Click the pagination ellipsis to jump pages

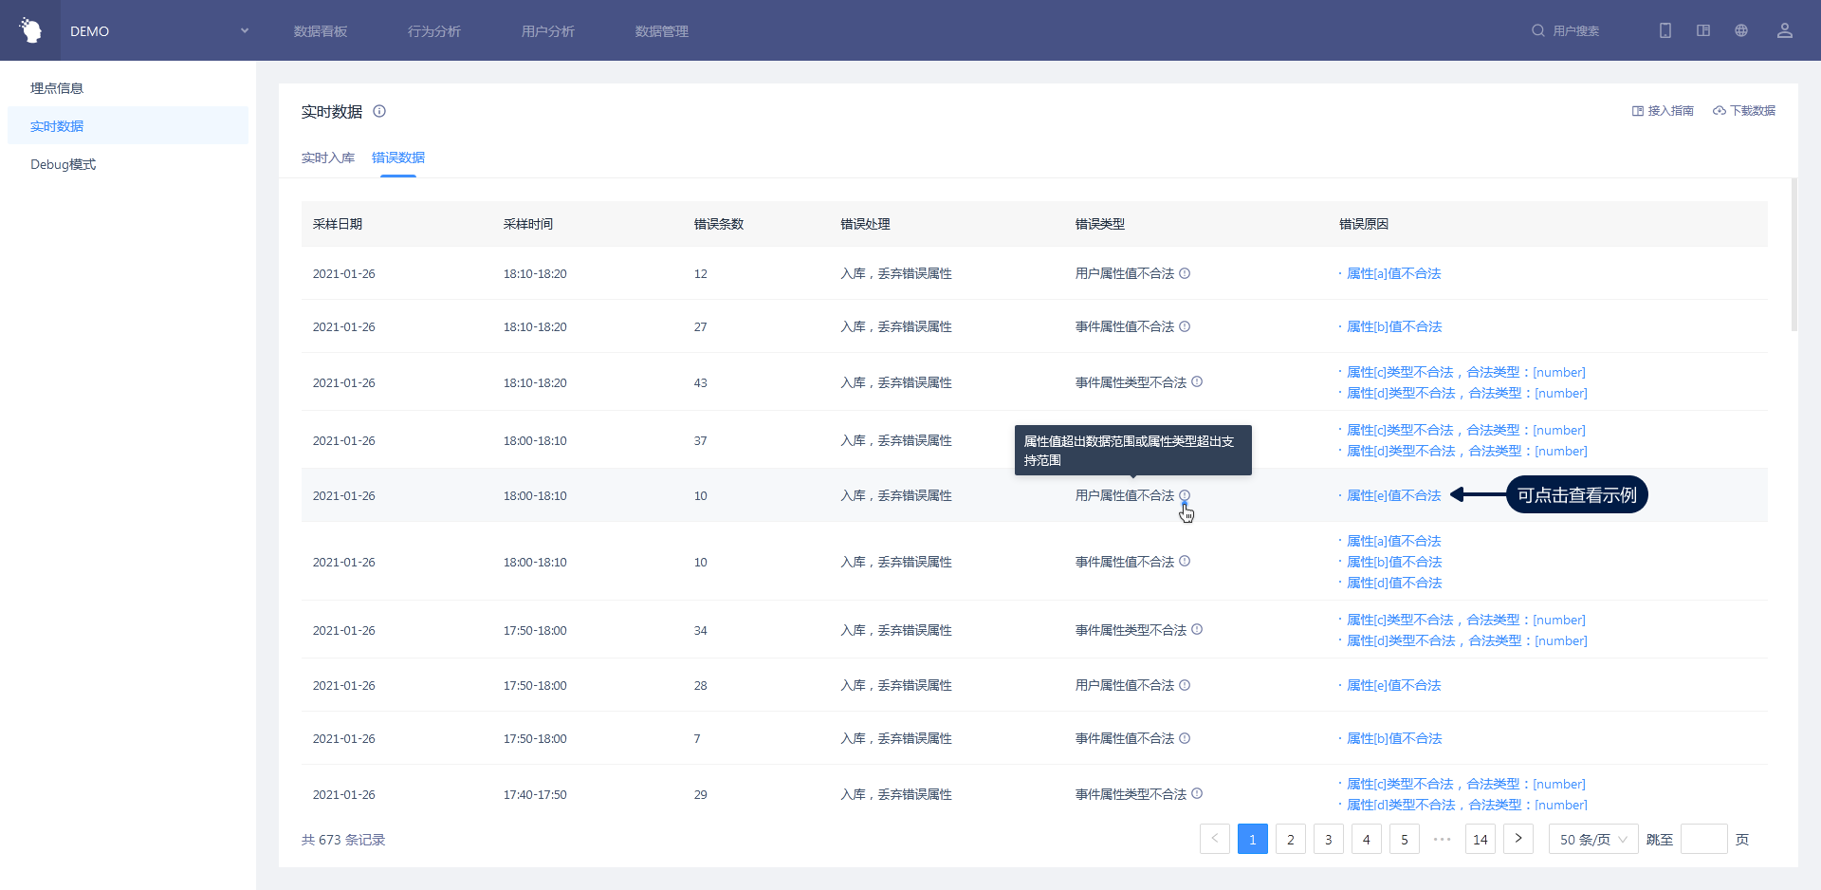pyautogui.click(x=1442, y=840)
